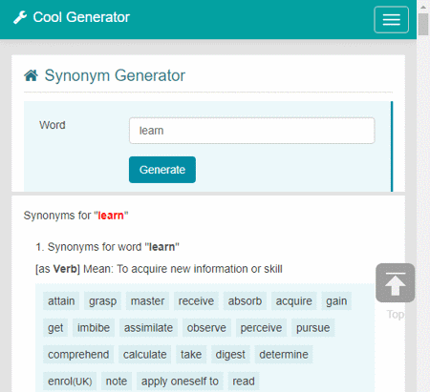Click the vertical scrollbar thumb
Image resolution: width=430 pixels, height=392 pixels.
point(423,24)
